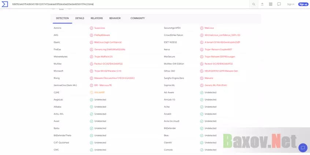310x155 pixels.
Task: Click the C2AE malware warning icon
Action: (91, 92)
